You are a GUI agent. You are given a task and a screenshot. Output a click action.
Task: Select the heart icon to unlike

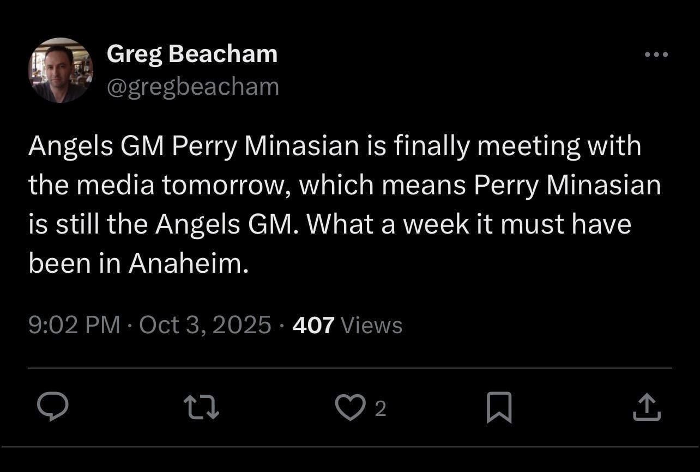[351, 407]
